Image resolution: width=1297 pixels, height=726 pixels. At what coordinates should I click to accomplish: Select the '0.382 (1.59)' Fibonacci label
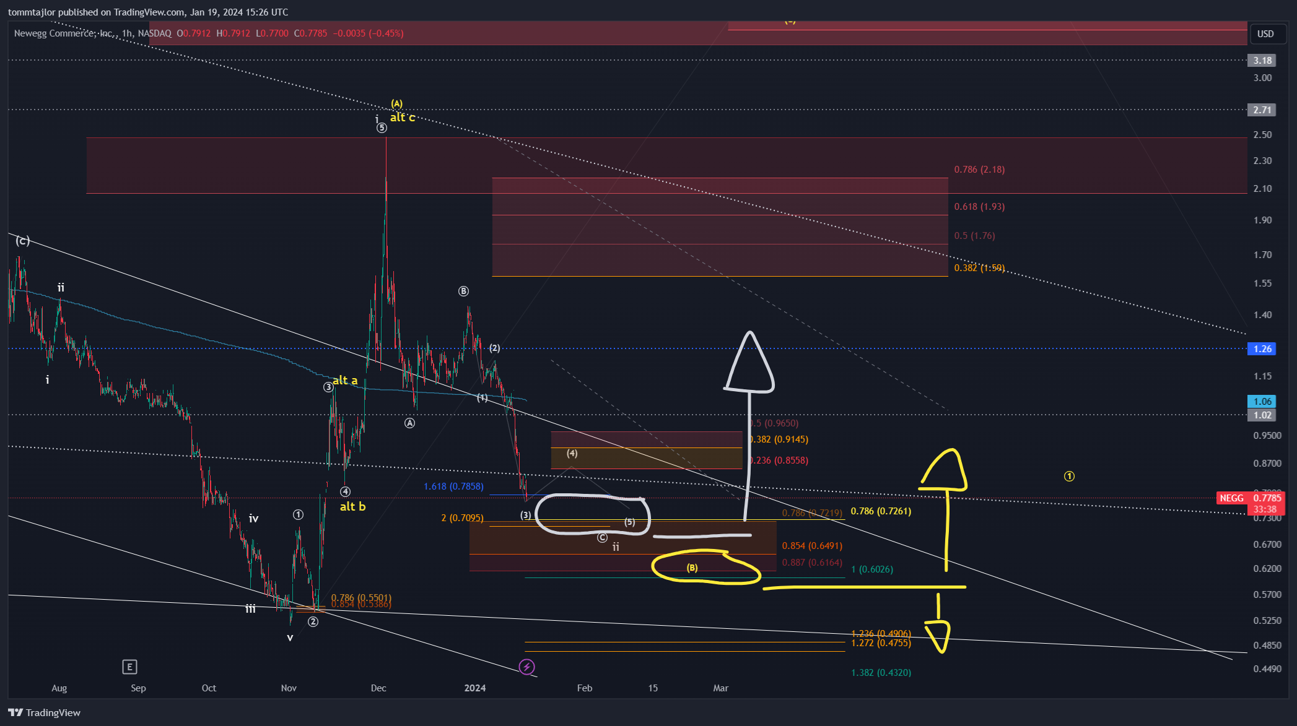pyautogui.click(x=979, y=267)
